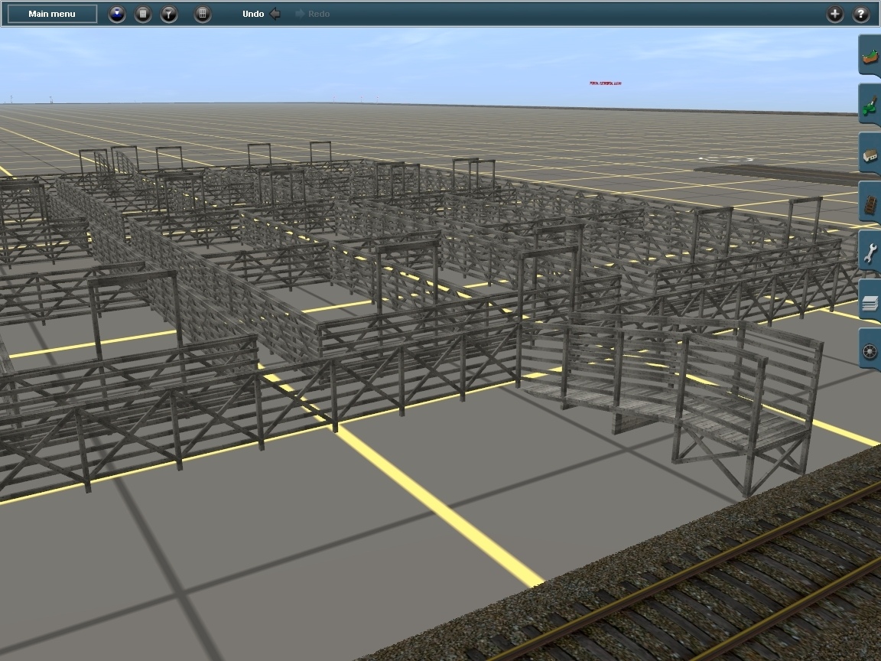Click the red text marker on horizon
Image resolution: width=881 pixels, height=661 pixels.
tap(605, 83)
